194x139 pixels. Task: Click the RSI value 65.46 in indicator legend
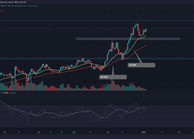click(10, 93)
